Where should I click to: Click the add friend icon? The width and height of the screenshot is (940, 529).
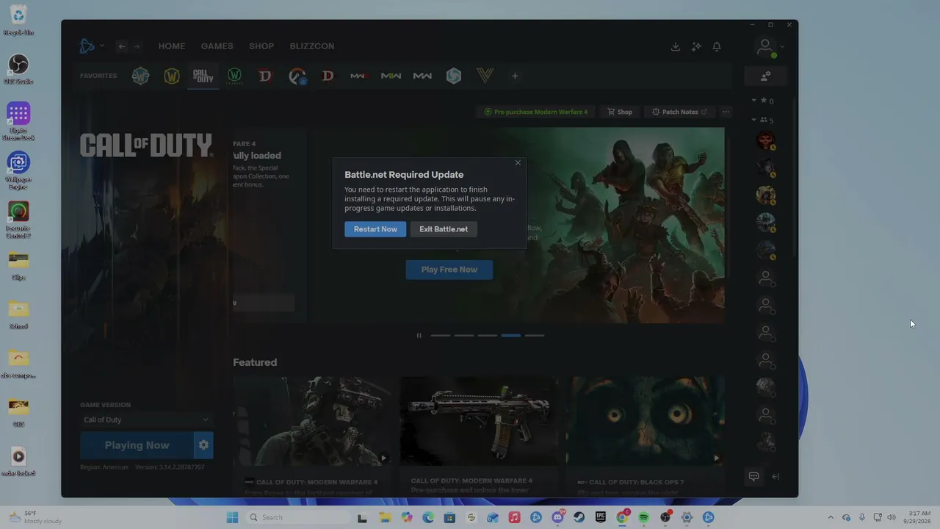(x=765, y=76)
